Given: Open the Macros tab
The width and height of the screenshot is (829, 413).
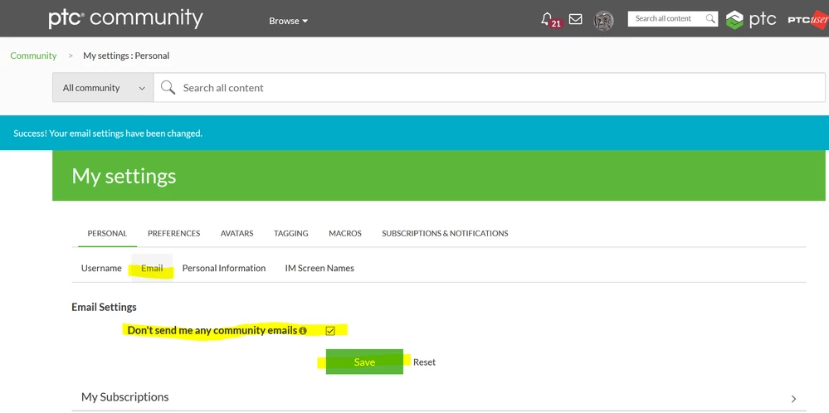Looking at the screenshot, I should click(x=345, y=233).
